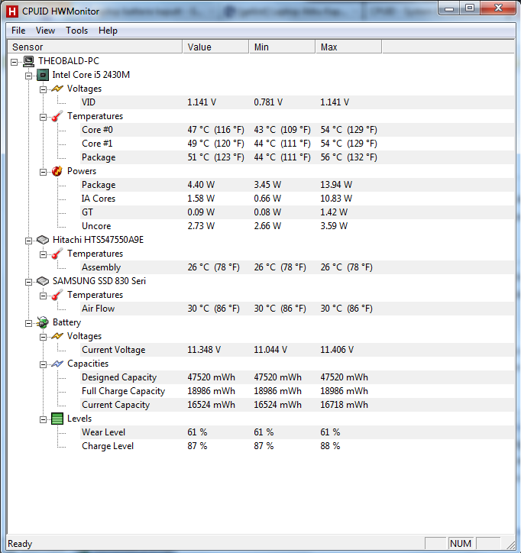
Task: Maximize the HWMonitor window
Action: [470, 8]
